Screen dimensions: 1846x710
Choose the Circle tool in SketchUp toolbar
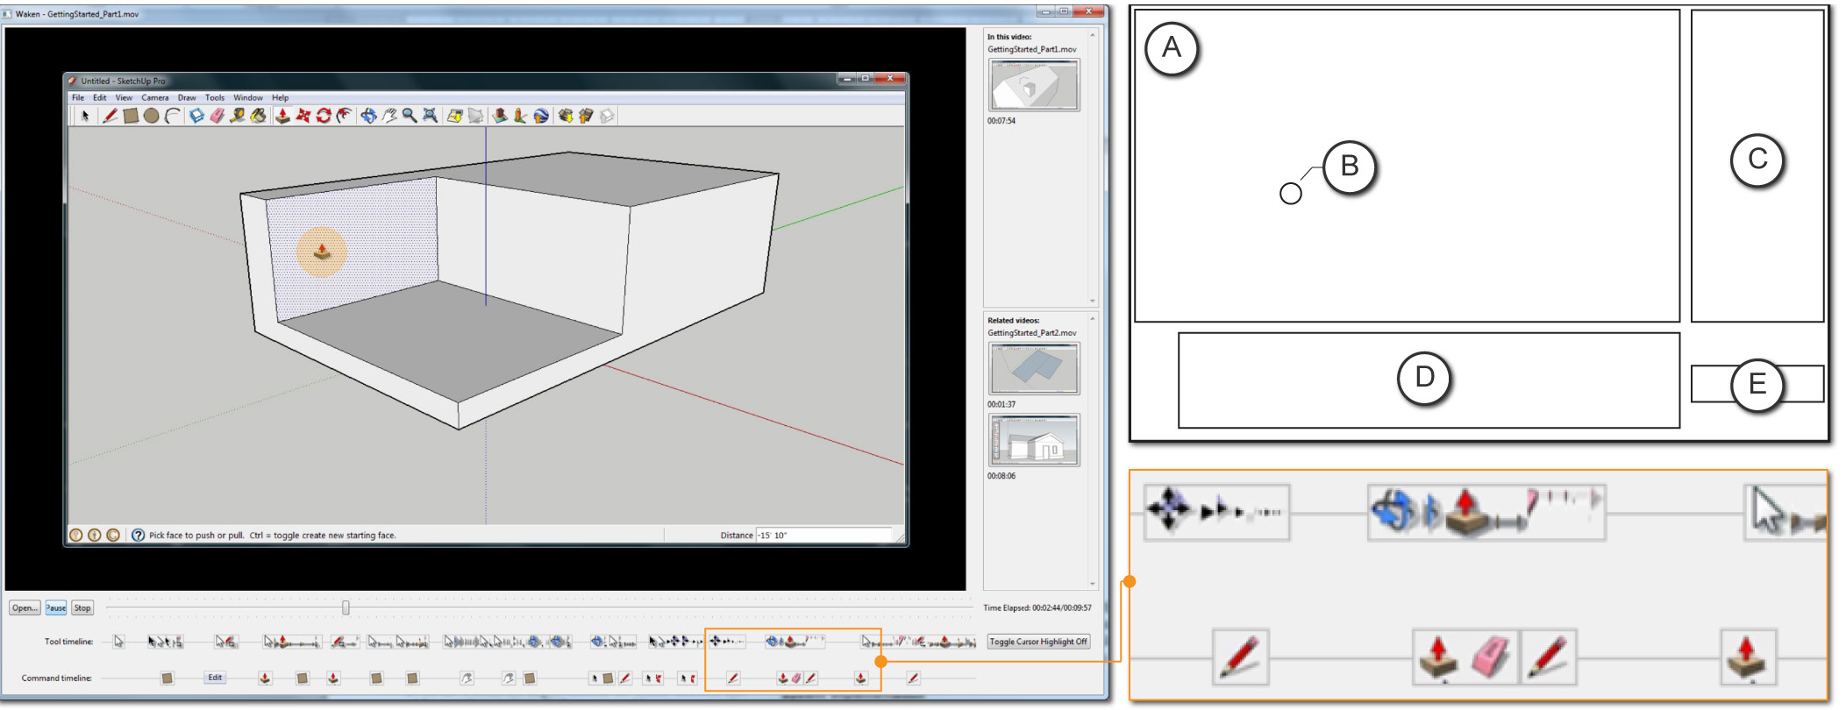tap(152, 116)
